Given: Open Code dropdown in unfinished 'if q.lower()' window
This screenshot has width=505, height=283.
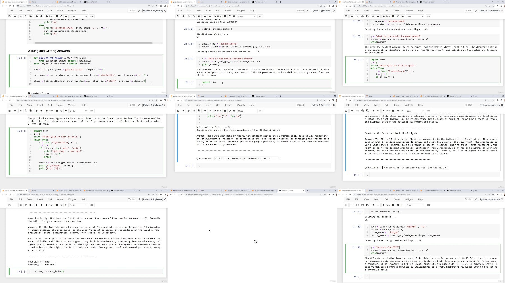Looking at the screenshot, I should click(x=415, y=16).
